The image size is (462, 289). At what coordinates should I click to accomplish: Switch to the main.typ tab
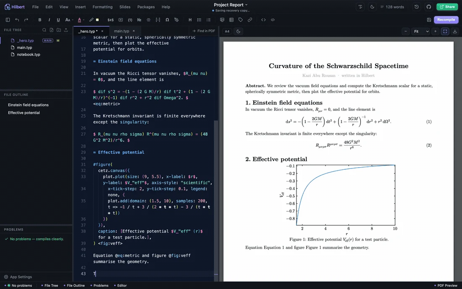(x=122, y=31)
